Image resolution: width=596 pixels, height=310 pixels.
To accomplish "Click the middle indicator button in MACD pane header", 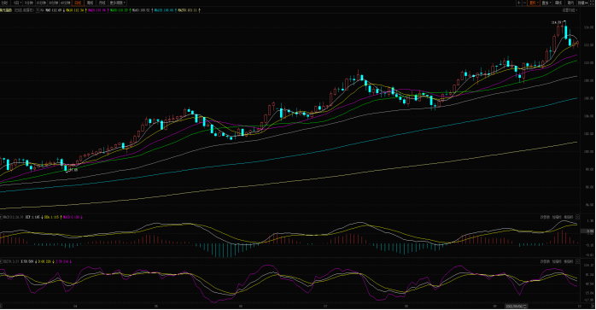I will [557, 217].
